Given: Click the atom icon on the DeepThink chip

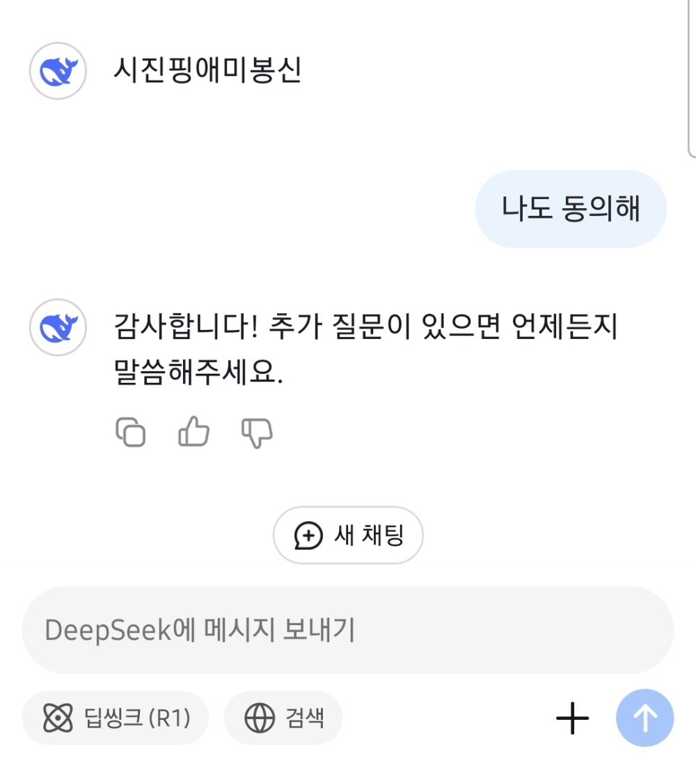Looking at the screenshot, I should click(x=58, y=718).
